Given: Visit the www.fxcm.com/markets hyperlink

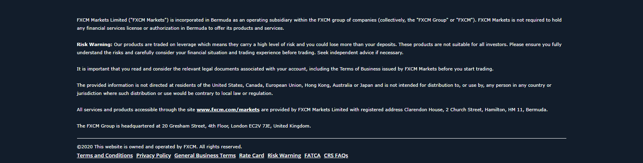Looking at the screenshot, I should coord(228,110).
